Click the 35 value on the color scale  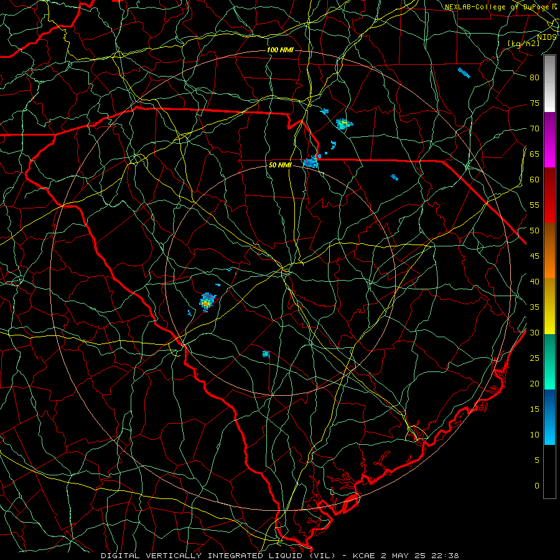point(534,307)
